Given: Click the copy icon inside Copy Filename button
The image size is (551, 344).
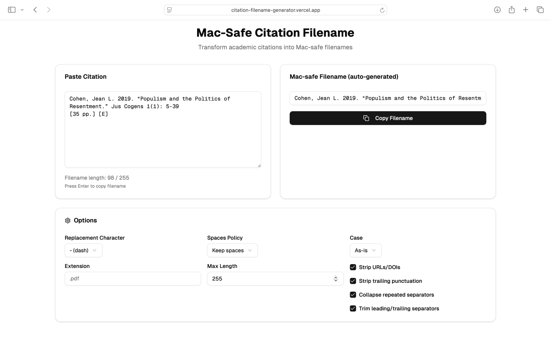Looking at the screenshot, I should coord(367,118).
